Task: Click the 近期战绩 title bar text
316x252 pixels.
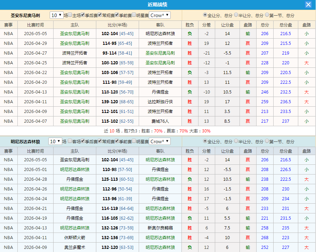Action: 157,5
